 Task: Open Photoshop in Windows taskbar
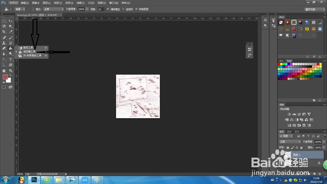34,180
